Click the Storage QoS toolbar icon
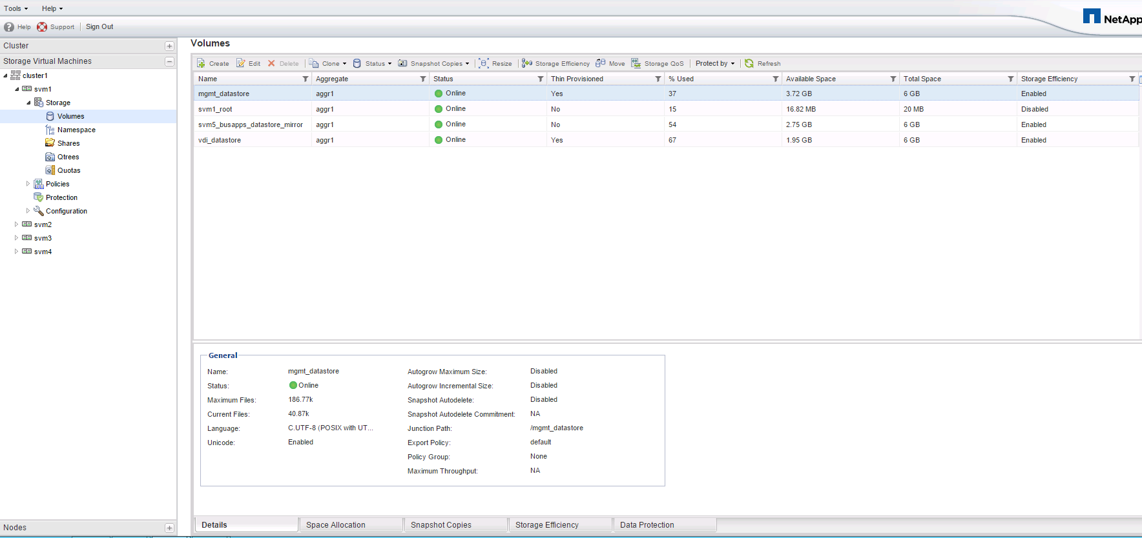The width and height of the screenshot is (1142, 538). point(636,63)
